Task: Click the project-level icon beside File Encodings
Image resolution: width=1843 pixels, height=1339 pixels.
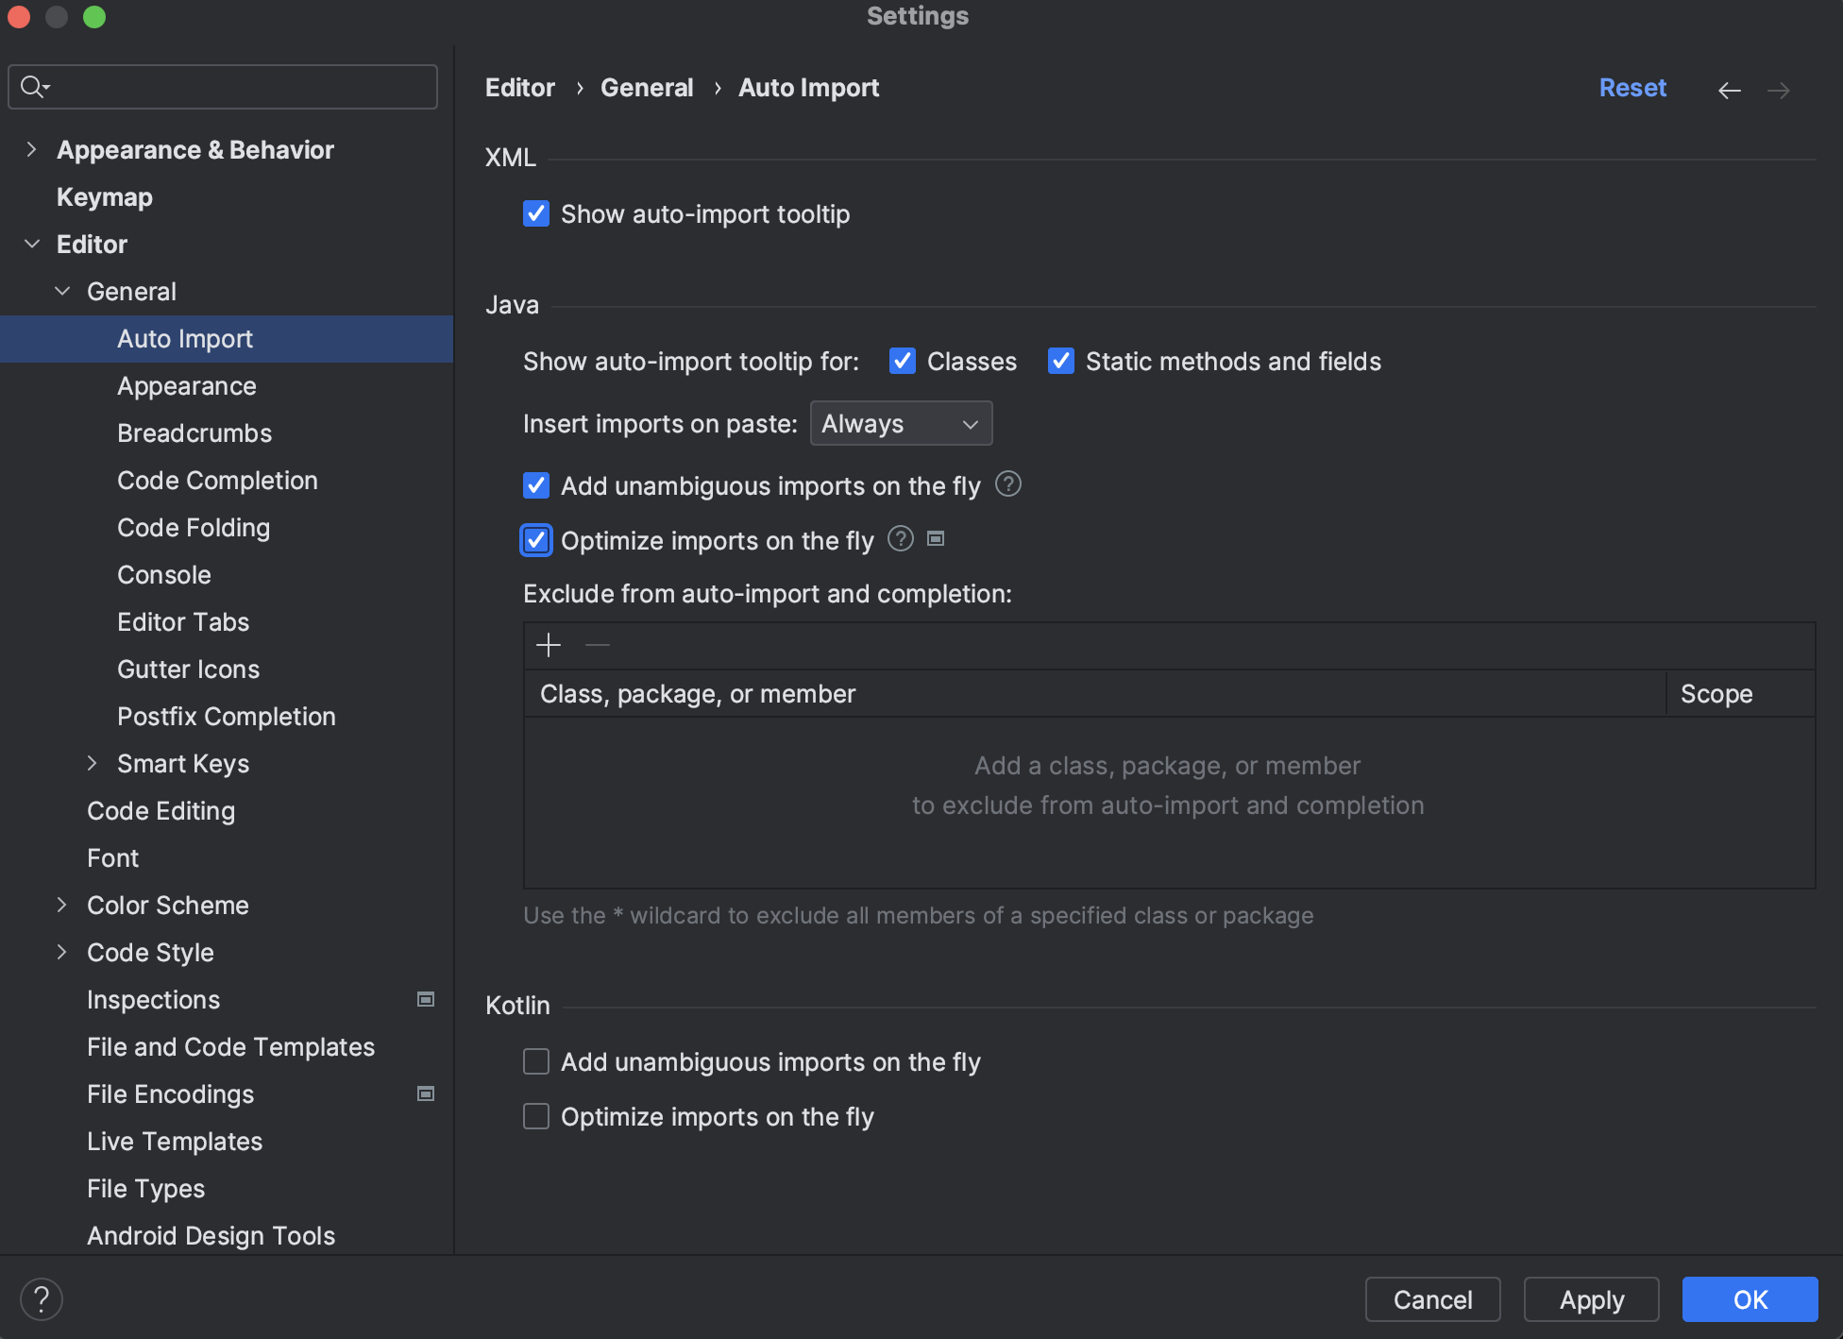Action: [x=426, y=1093]
